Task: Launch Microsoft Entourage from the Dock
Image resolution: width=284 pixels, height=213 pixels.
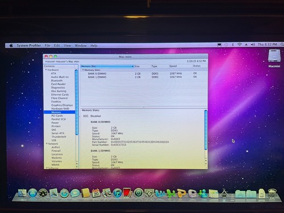Action: click(x=192, y=194)
